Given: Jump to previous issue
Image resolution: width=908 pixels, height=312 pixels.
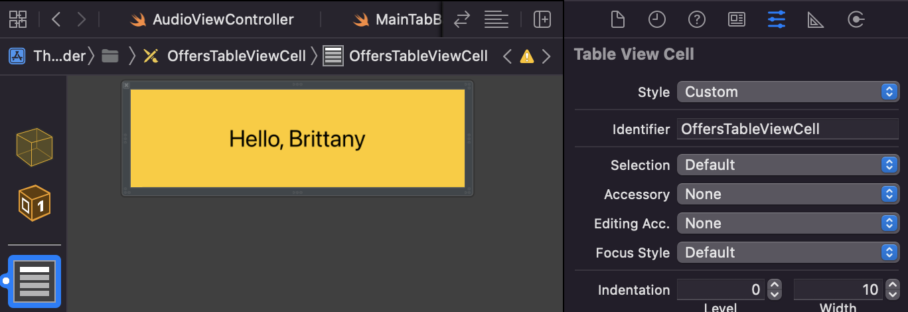Looking at the screenshot, I should [507, 56].
